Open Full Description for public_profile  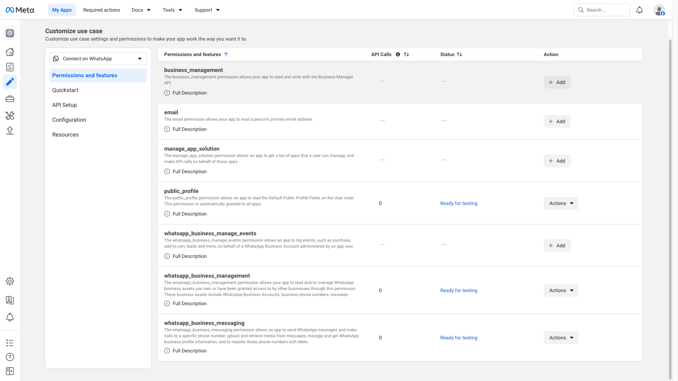pyautogui.click(x=185, y=214)
